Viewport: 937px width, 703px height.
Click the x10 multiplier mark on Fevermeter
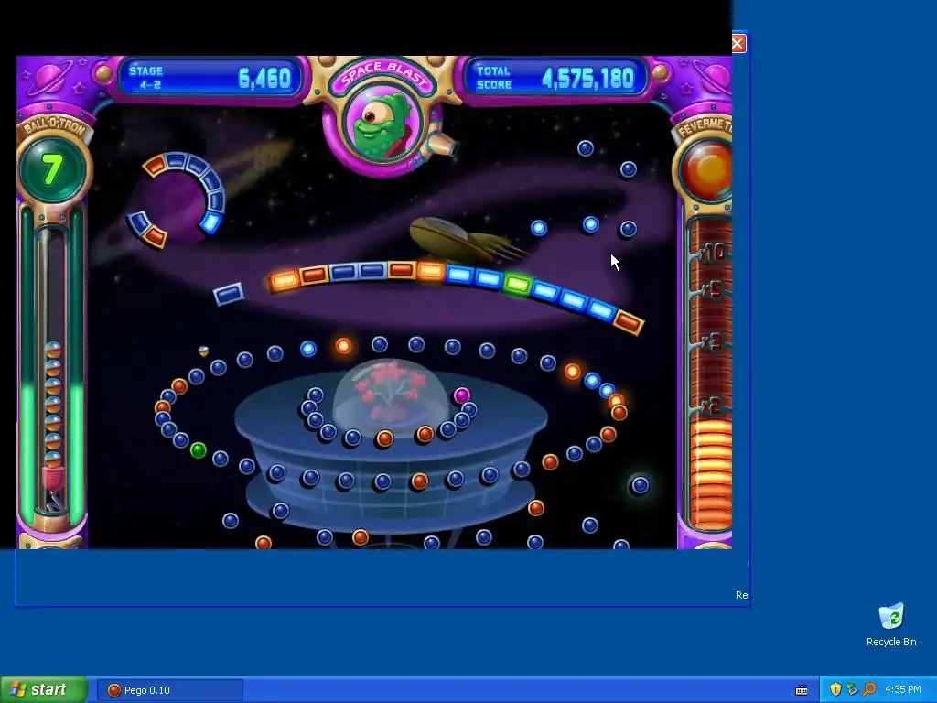pos(713,253)
